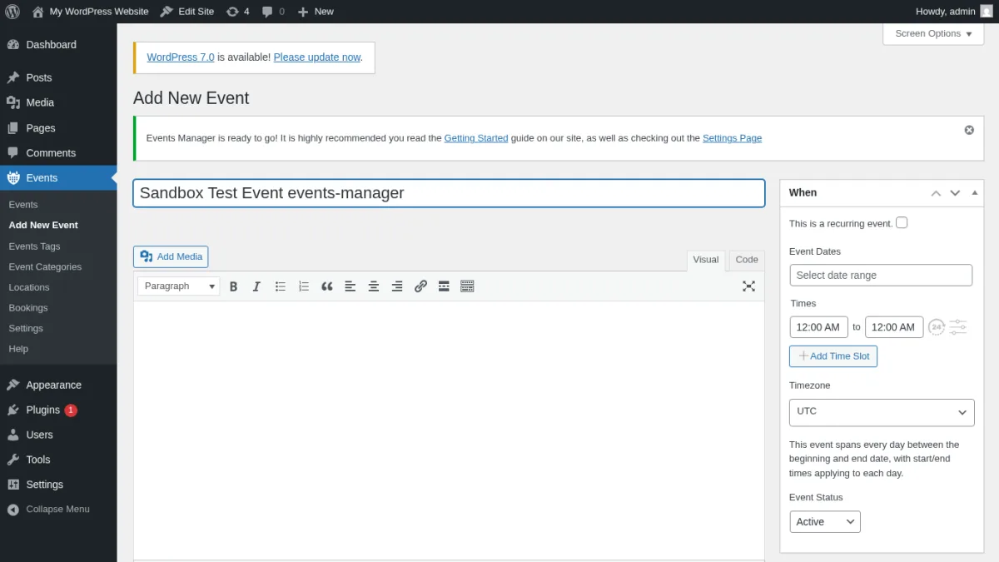Open Edit Site in the admin bar
Image resolution: width=999 pixels, height=562 pixels.
pyautogui.click(x=187, y=12)
